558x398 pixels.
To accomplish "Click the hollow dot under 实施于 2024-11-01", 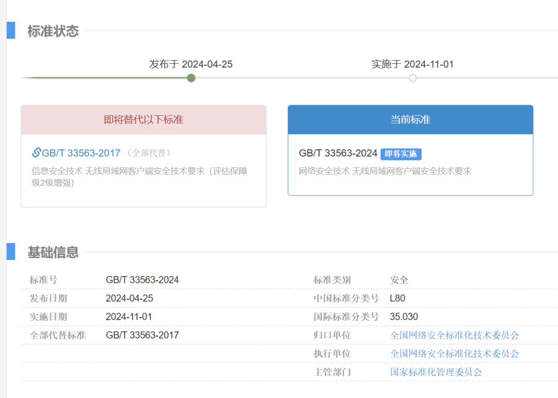I will (413, 78).
